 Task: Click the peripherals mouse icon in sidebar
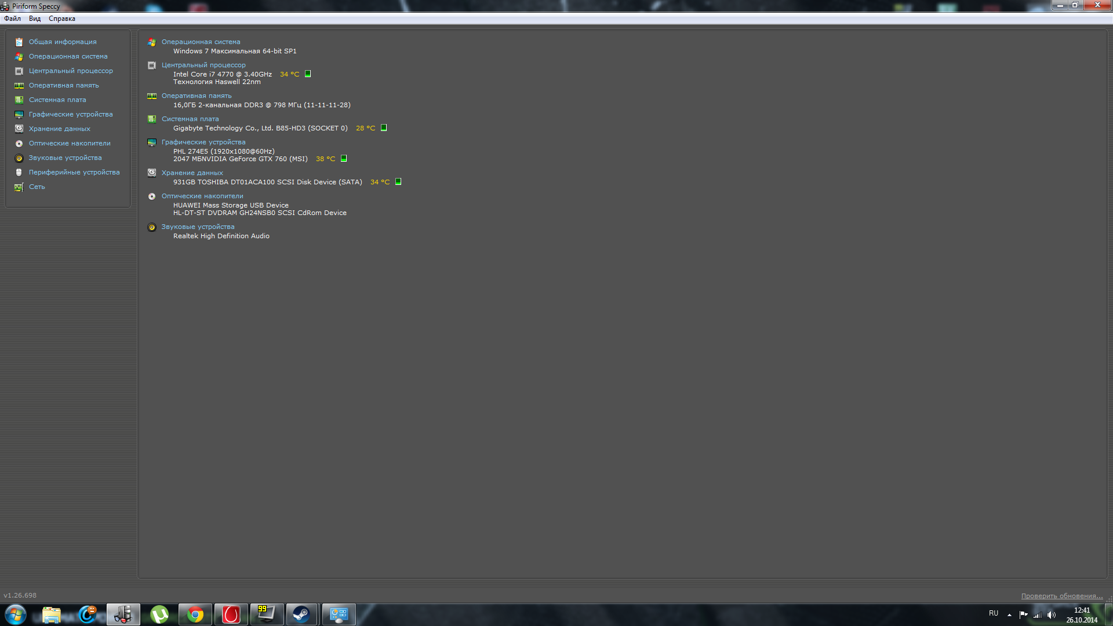(19, 172)
